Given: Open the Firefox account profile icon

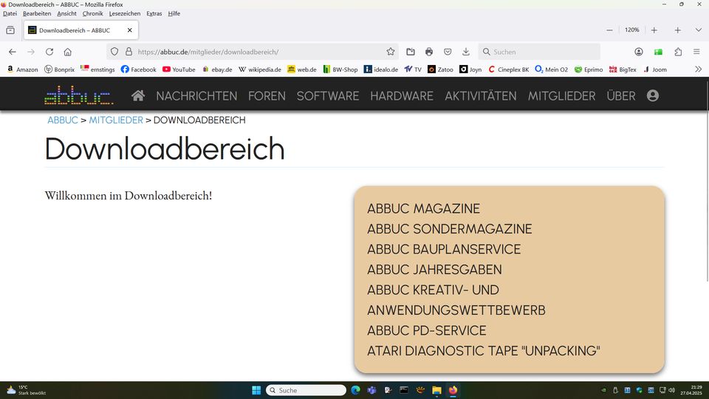Looking at the screenshot, I should pyautogui.click(x=639, y=52).
